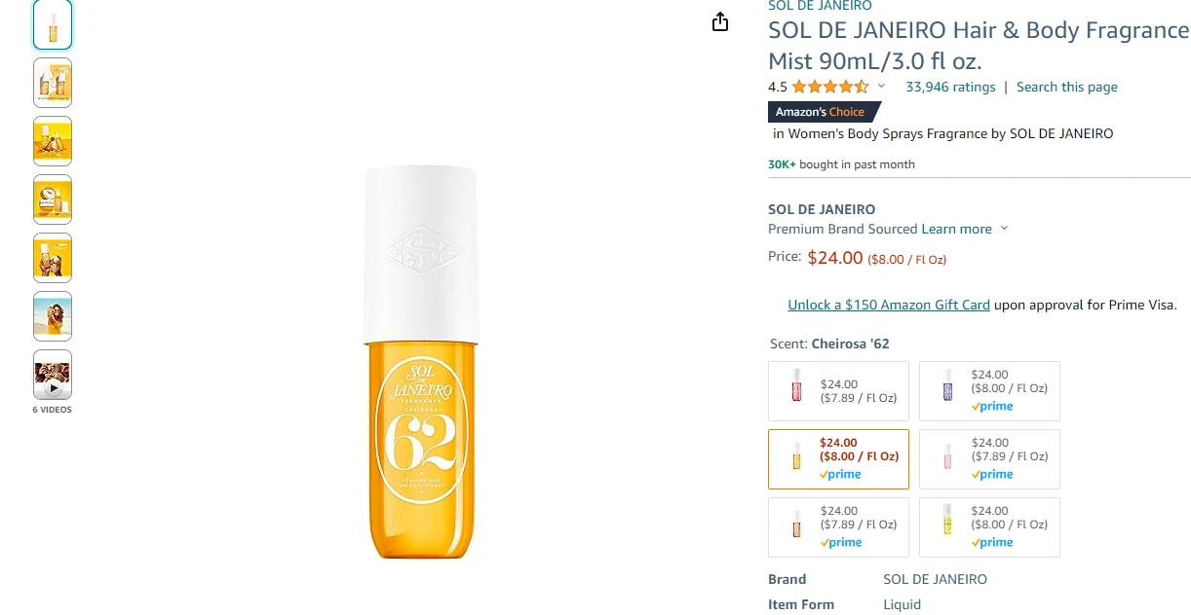Select the first single-bottle product thumbnail
1191x615 pixels.
52,24
